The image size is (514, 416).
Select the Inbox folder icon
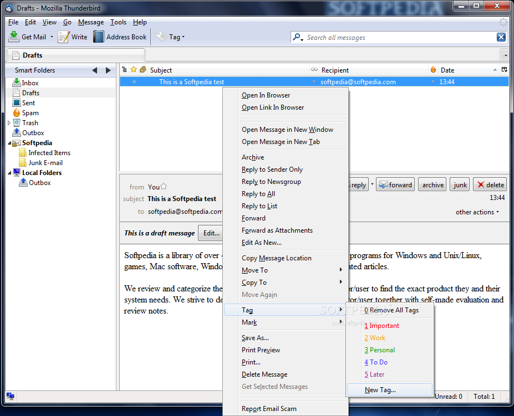(x=17, y=83)
